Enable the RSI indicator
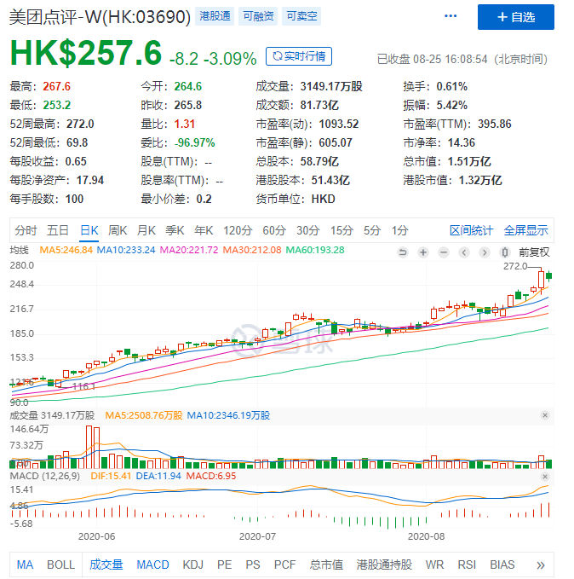 [x=467, y=565]
